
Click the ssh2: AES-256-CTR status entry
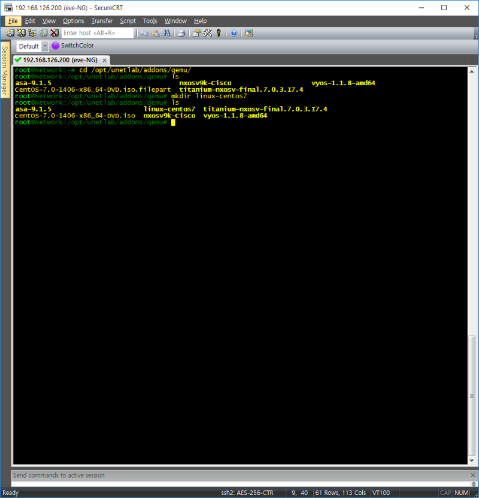tap(247, 493)
